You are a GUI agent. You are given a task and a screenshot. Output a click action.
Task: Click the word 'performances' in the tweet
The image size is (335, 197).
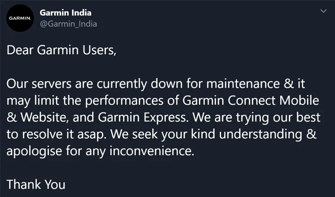pos(124,101)
